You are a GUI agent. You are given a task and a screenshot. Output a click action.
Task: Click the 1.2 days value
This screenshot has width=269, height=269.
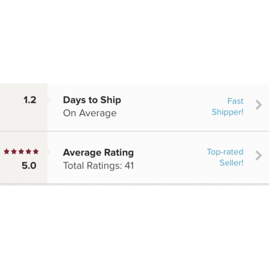click(30, 100)
